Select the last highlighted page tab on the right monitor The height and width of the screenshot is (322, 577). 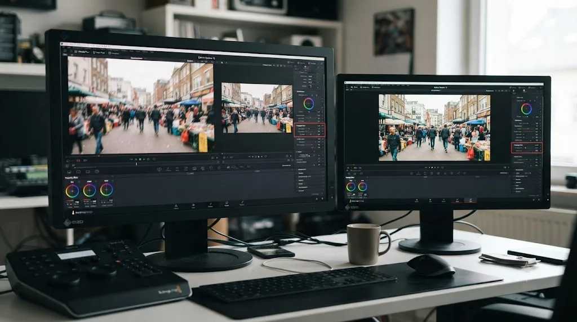point(470,201)
